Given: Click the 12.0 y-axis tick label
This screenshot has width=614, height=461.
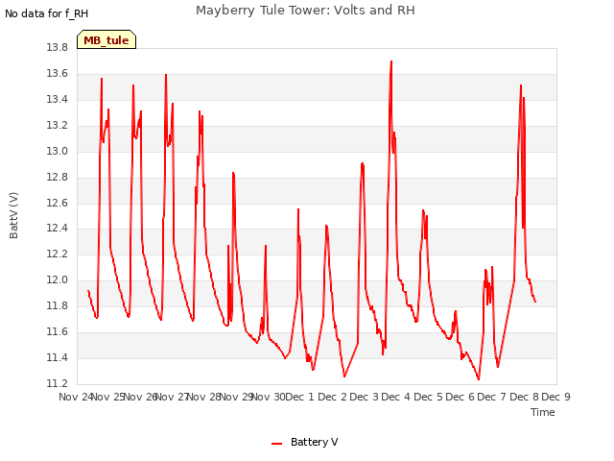Looking at the screenshot, I should [58, 279].
